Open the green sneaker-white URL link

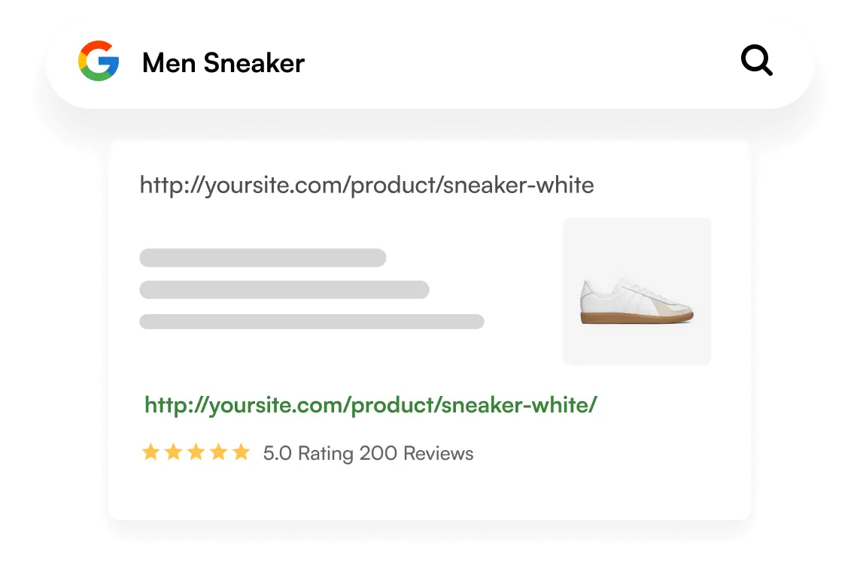(370, 406)
